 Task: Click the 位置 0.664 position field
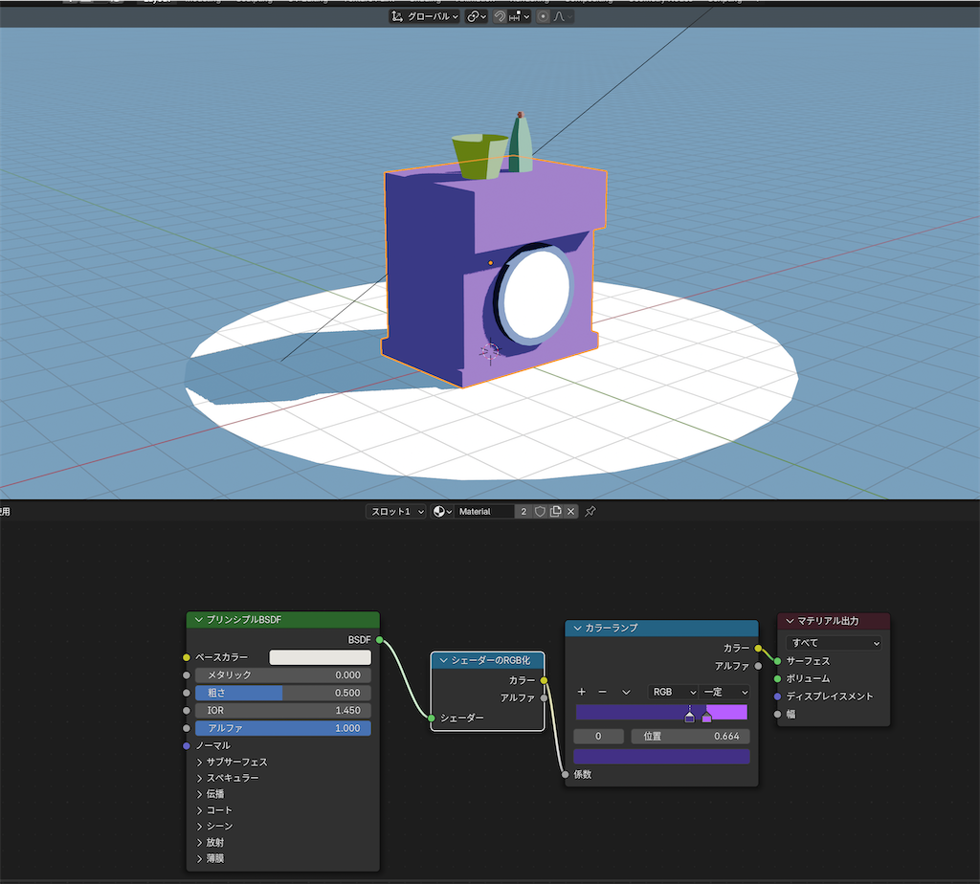point(691,737)
